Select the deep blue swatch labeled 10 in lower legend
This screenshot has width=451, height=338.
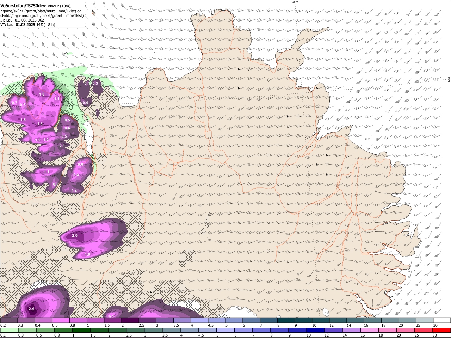click(x=315, y=331)
